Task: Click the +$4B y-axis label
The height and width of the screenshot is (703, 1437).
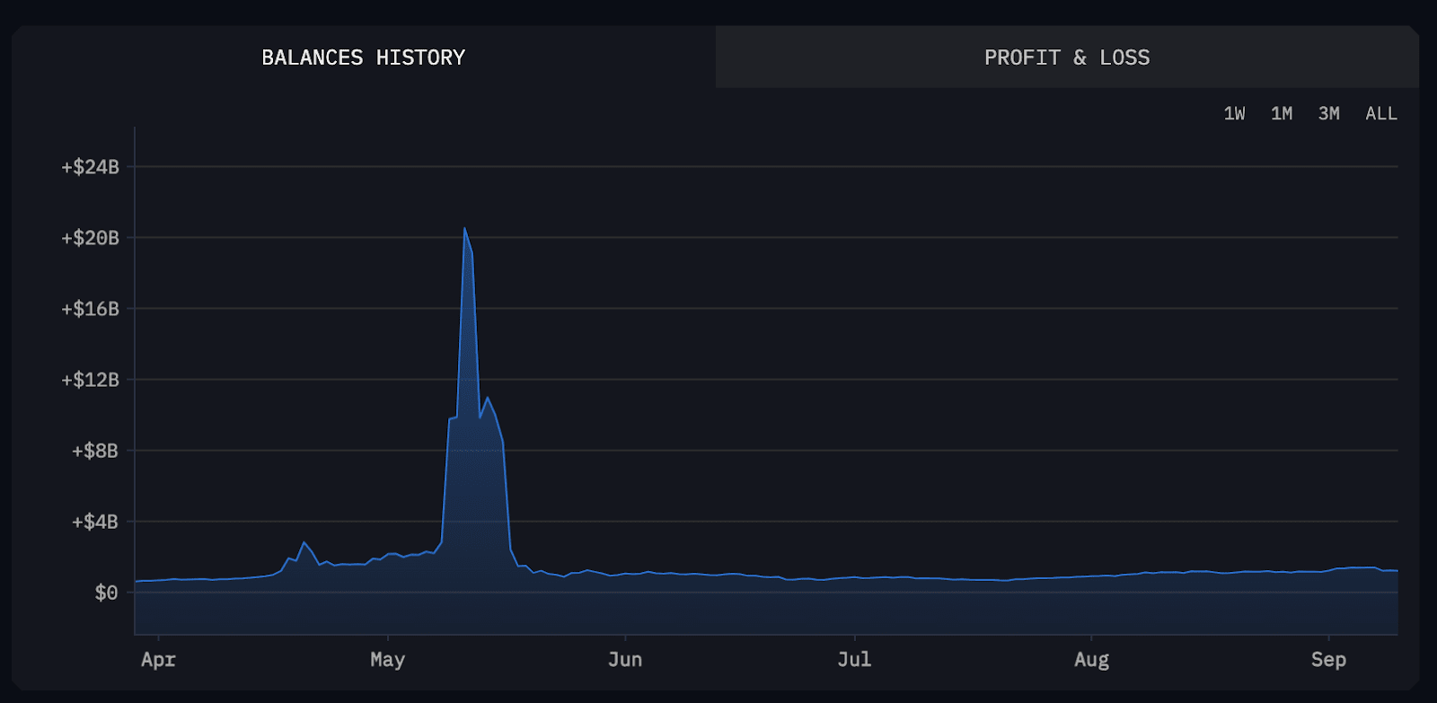Action: 95,522
